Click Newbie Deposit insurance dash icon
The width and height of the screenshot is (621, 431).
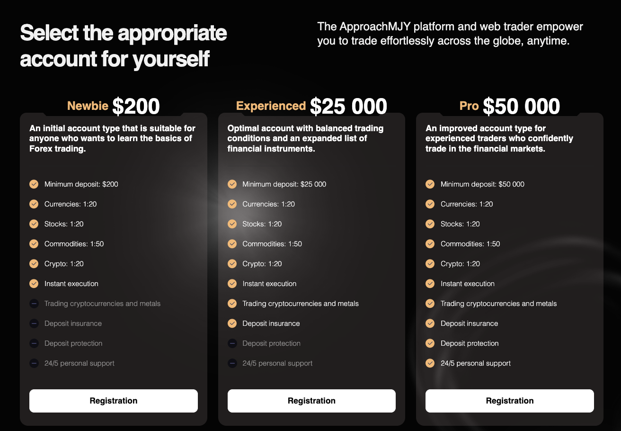(x=34, y=323)
